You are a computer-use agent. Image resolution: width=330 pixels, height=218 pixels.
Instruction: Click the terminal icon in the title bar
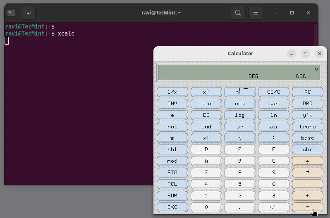pyautogui.click(x=11, y=13)
